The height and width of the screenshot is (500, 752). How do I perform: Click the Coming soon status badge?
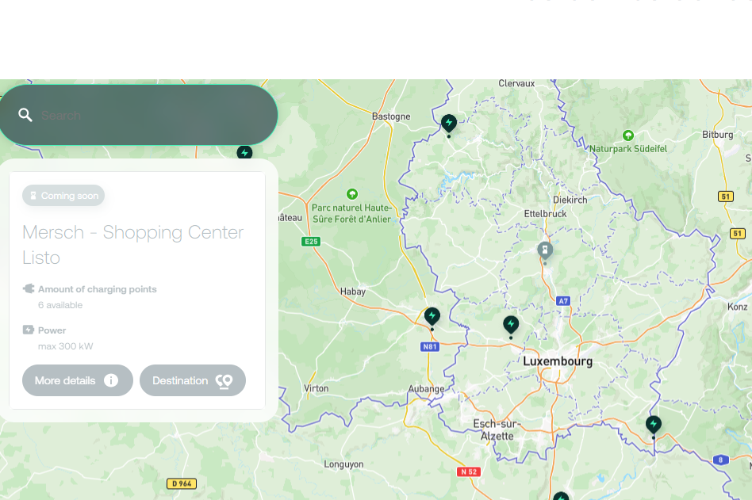[x=63, y=196]
